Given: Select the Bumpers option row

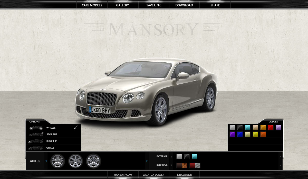Looking at the screenshot, I should click(x=53, y=141).
